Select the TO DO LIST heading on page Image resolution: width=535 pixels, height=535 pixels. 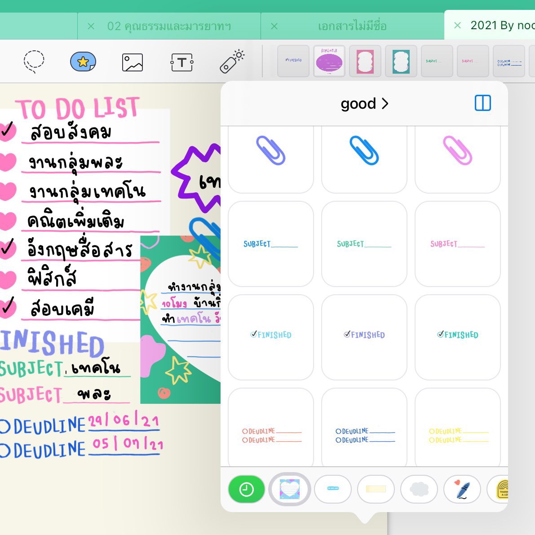point(77,108)
